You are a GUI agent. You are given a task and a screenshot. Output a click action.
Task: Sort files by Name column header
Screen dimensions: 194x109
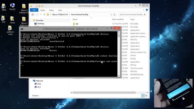[75, 19]
